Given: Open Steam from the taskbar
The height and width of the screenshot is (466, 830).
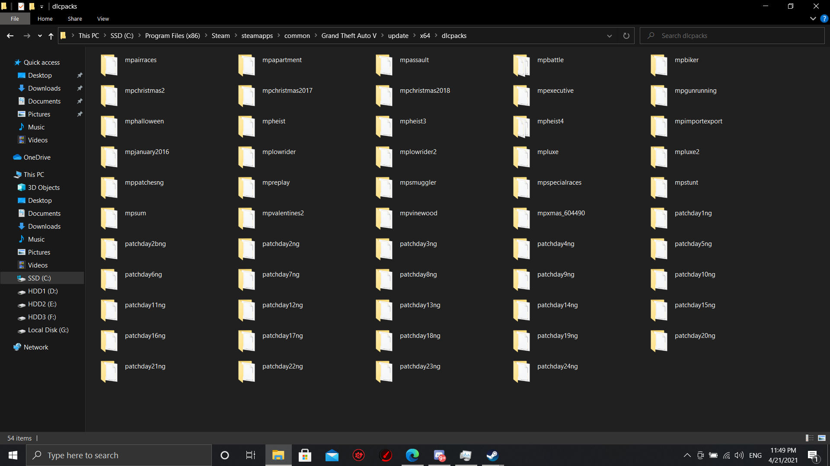Looking at the screenshot, I should 492,455.
